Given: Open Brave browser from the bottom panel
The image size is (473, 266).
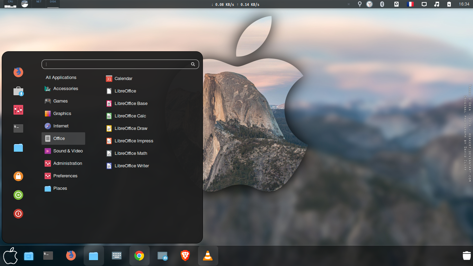Looking at the screenshot, I should 185,256.
